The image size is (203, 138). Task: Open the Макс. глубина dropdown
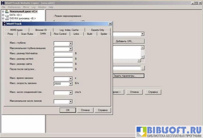pos(70,43)
